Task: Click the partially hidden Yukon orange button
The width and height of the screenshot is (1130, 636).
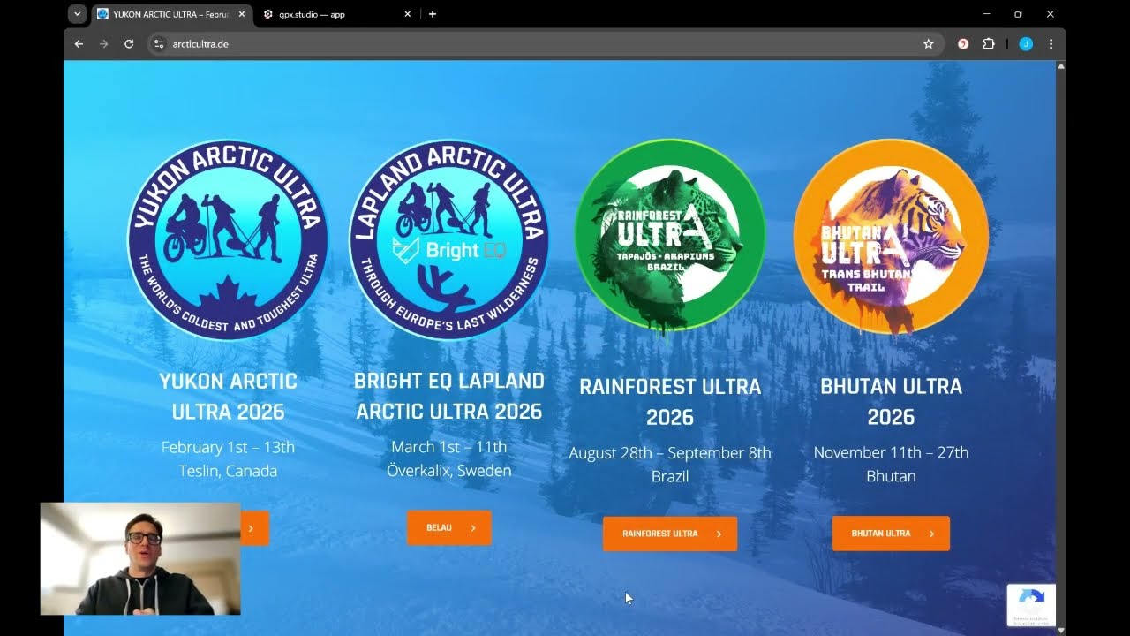Action: point(254,528)
